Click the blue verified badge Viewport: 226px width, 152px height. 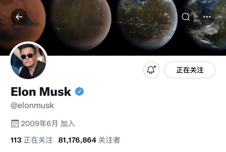[x=79, y=91]
